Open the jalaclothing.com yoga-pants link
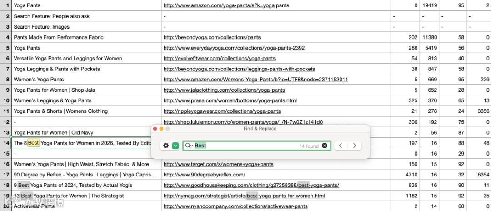This screenshot has width=491, height=211. tap(224, 90)
